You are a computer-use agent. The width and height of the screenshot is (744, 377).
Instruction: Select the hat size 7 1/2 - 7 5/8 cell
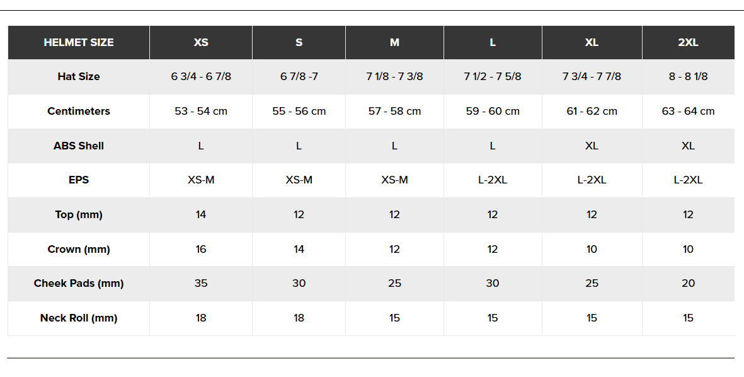click(493, 77)
